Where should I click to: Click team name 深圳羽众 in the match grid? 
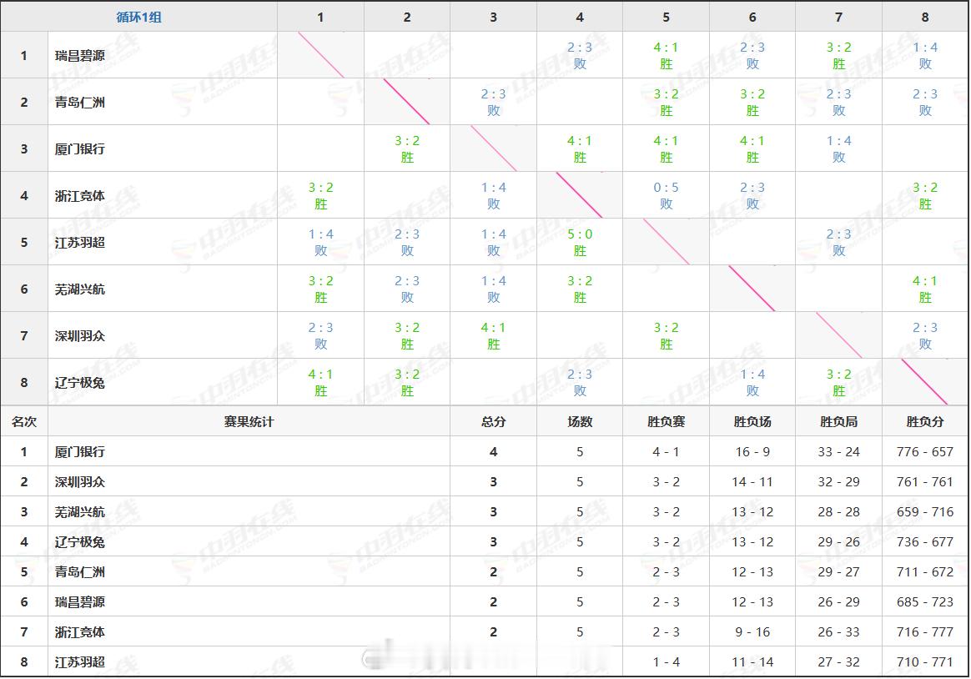80,335
